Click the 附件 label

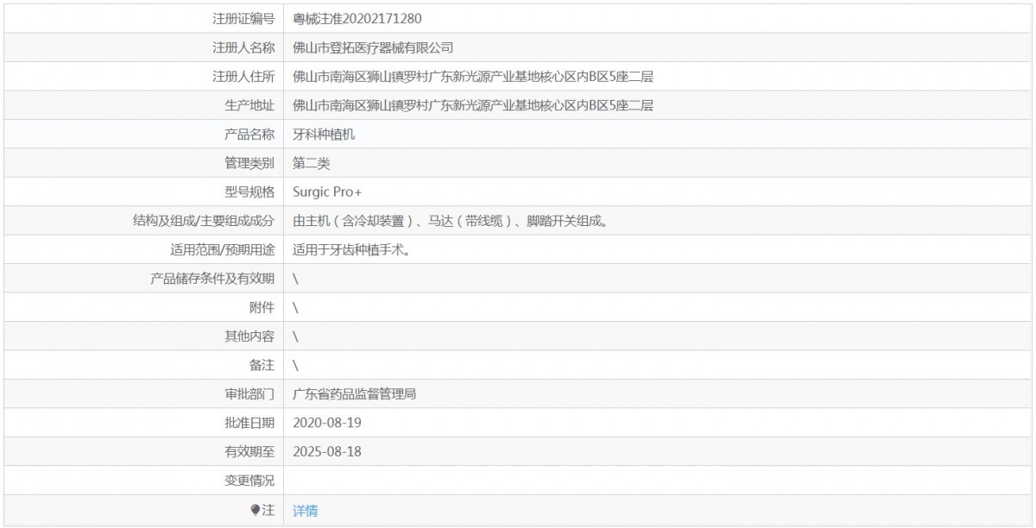(x=262, y=307)
